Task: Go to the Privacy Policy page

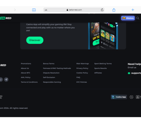Action: [82, 68]
